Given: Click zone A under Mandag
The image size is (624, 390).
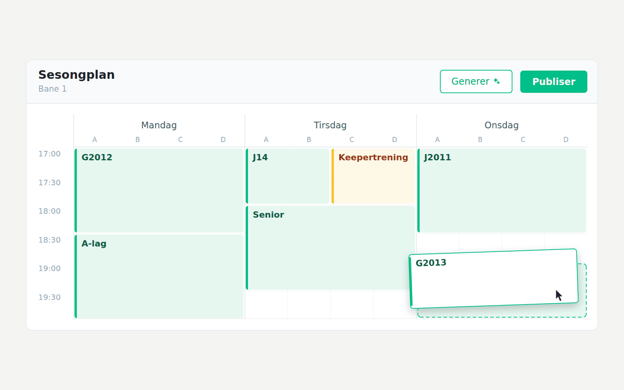Looking at the screenshot, I should 95,140.
